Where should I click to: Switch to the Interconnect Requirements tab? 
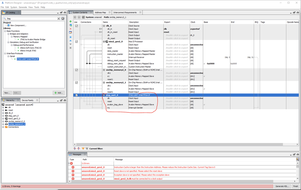point(125,12)
